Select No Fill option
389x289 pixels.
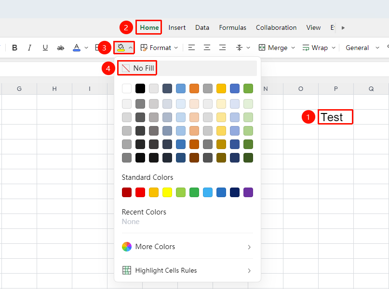188,68
